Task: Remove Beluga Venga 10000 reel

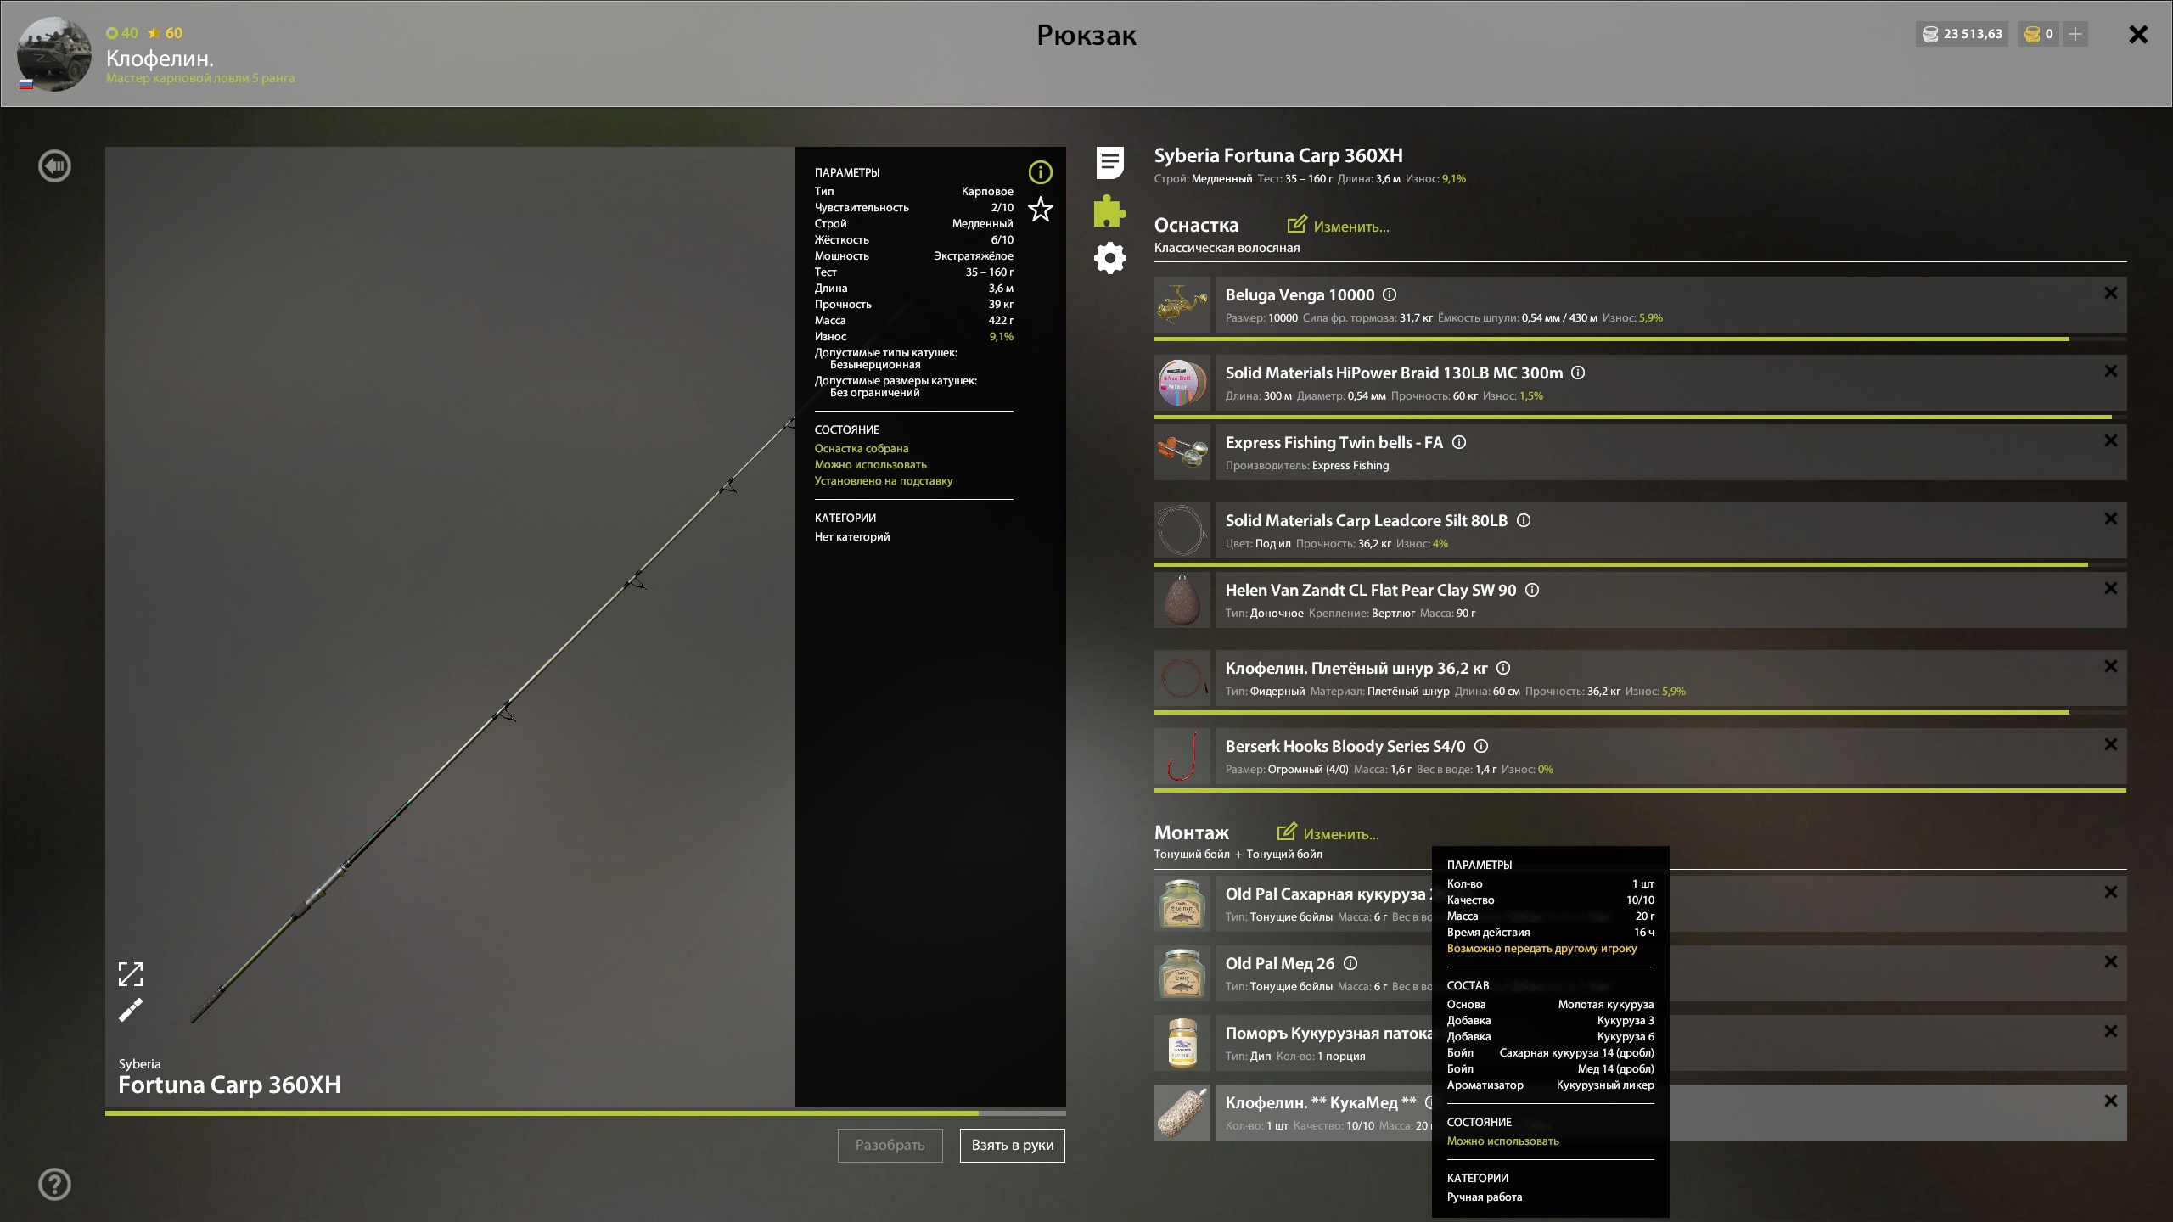Action: tap(2111, 293)
